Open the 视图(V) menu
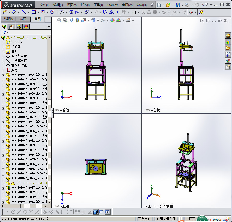 [x=72, y=5]
